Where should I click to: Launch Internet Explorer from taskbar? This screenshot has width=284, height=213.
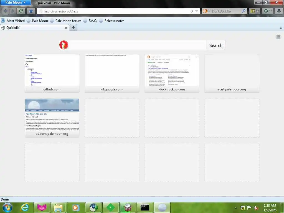click(x=24, y=207)
